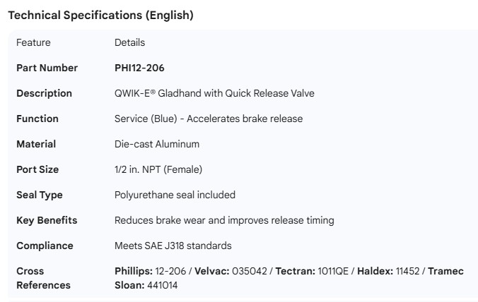Click the Service (Blue) function text
This screenshot has width=478, height=302.
209,119
